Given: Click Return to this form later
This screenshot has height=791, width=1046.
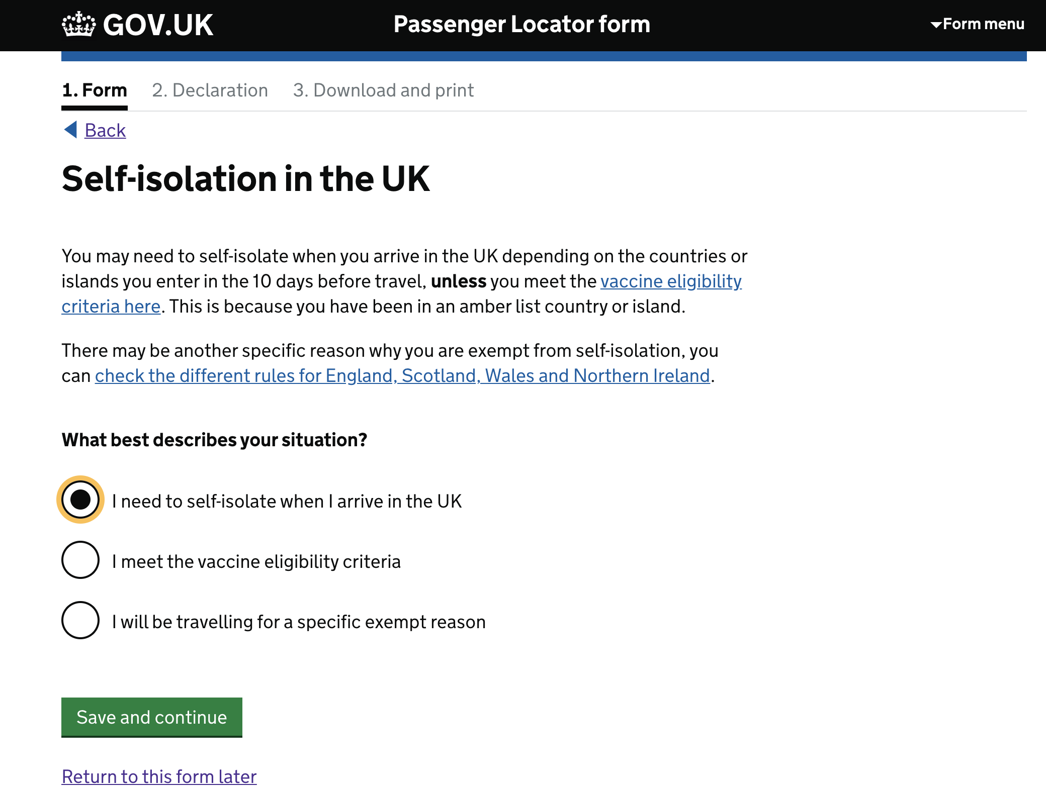Looking at the screenshot, I should click(x=159, y=777).
